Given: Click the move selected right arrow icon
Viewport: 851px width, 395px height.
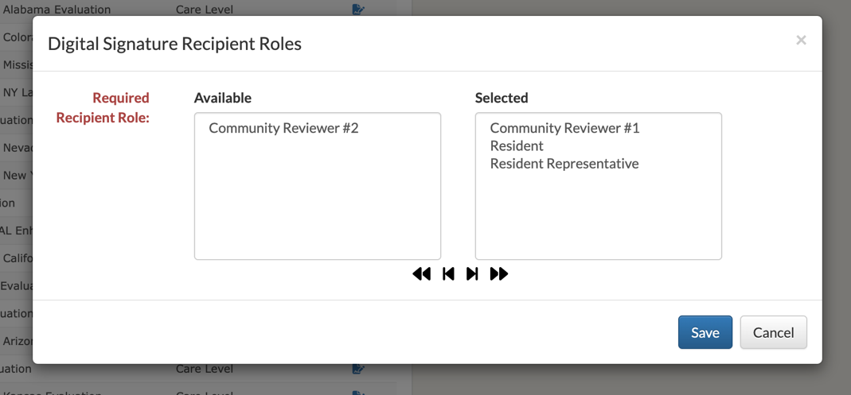Looking at the screenshot, I should [x=472, y=274].
